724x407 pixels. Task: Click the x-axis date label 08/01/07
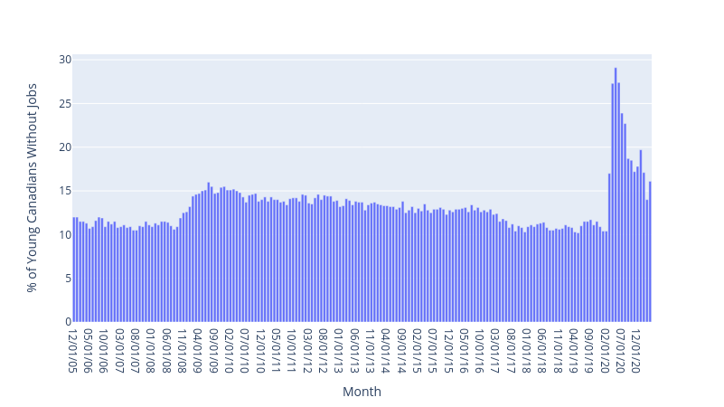click(136, 351)
